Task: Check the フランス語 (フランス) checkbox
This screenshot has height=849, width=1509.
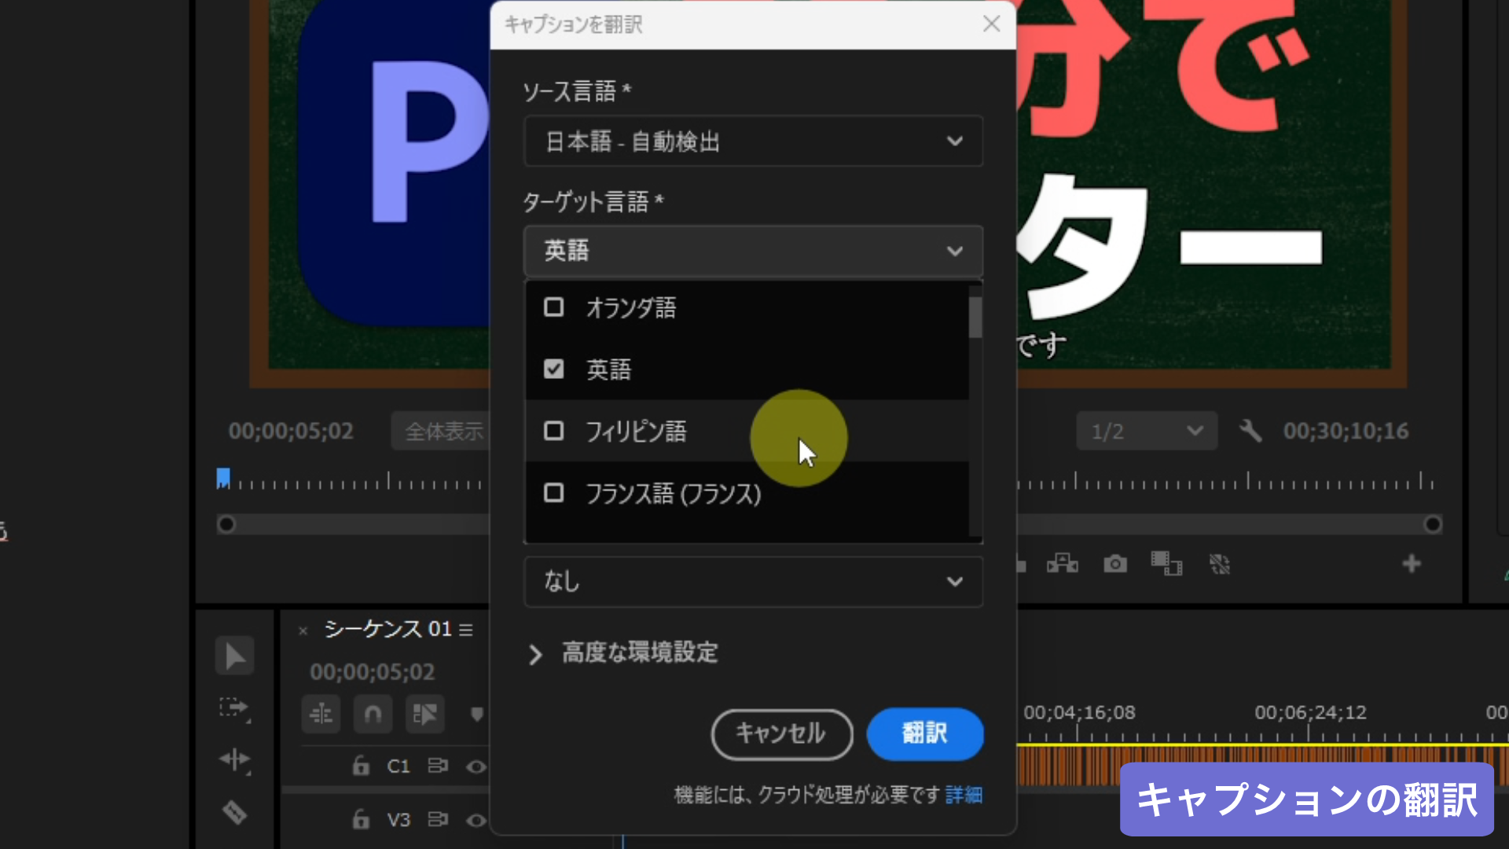Action: (x=553, y=493)
